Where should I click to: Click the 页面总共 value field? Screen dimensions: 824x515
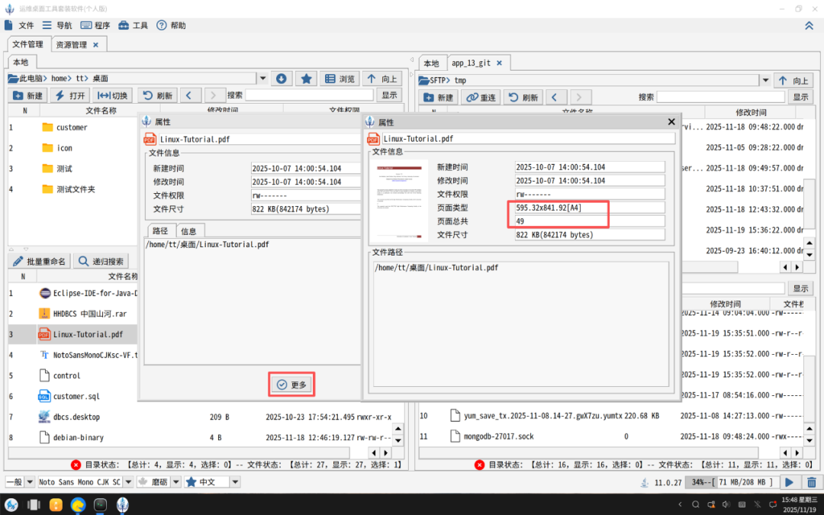click(590, 221)
